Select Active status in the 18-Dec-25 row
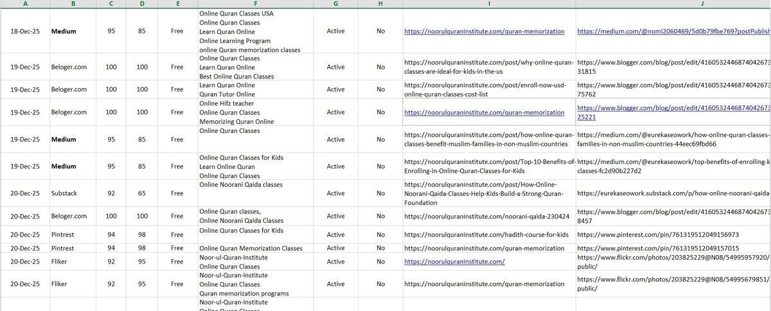 (x=335, y=31)
